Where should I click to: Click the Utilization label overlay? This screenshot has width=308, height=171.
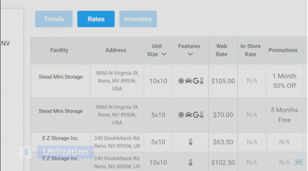(65, 152)
